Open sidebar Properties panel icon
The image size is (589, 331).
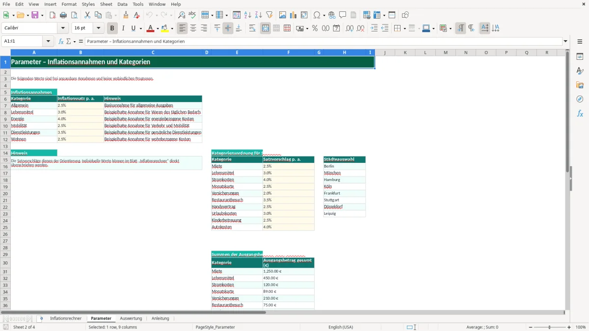580,57
